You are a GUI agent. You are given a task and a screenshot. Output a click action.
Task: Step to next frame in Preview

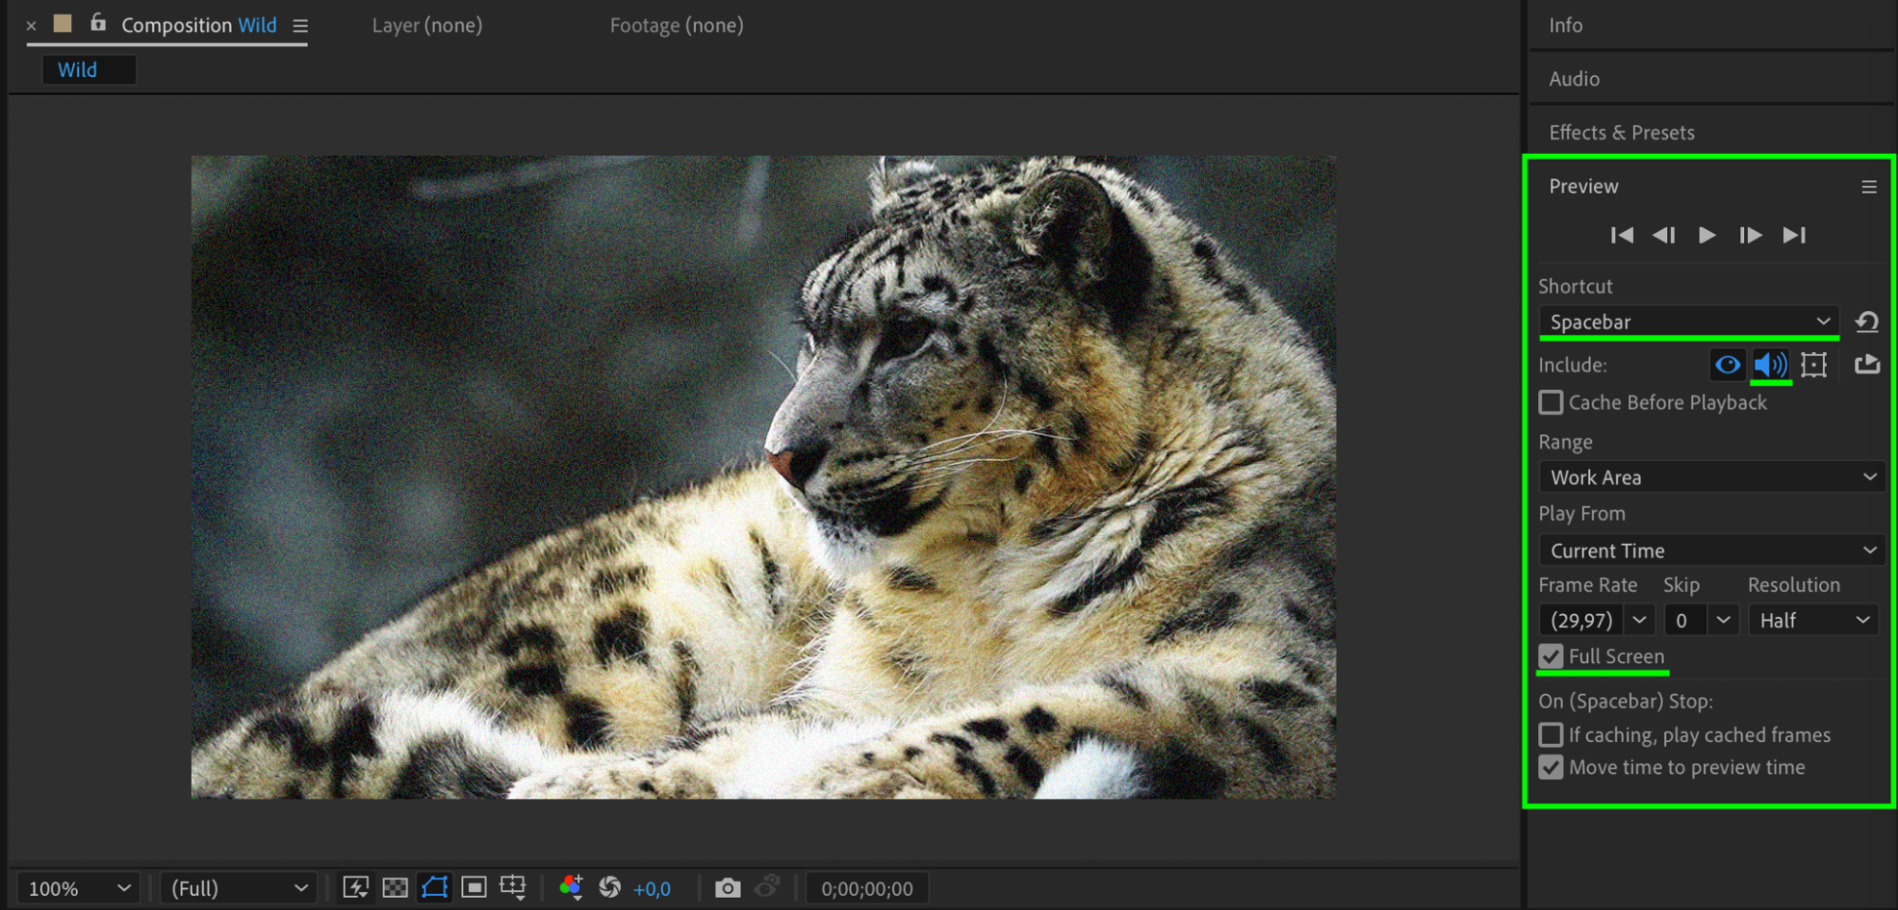1750,235
